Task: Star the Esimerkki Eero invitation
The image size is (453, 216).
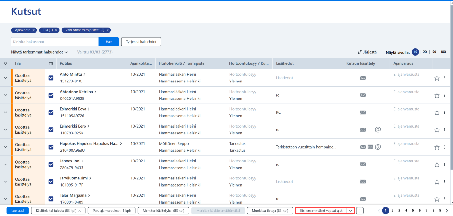Action: [x=437, y=130]
